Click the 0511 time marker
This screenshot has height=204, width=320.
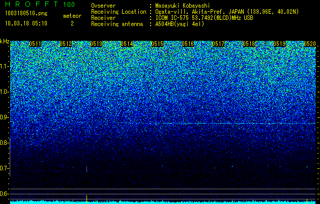[35, 44]
